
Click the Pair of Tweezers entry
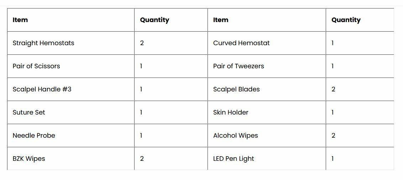coord(239,66)
